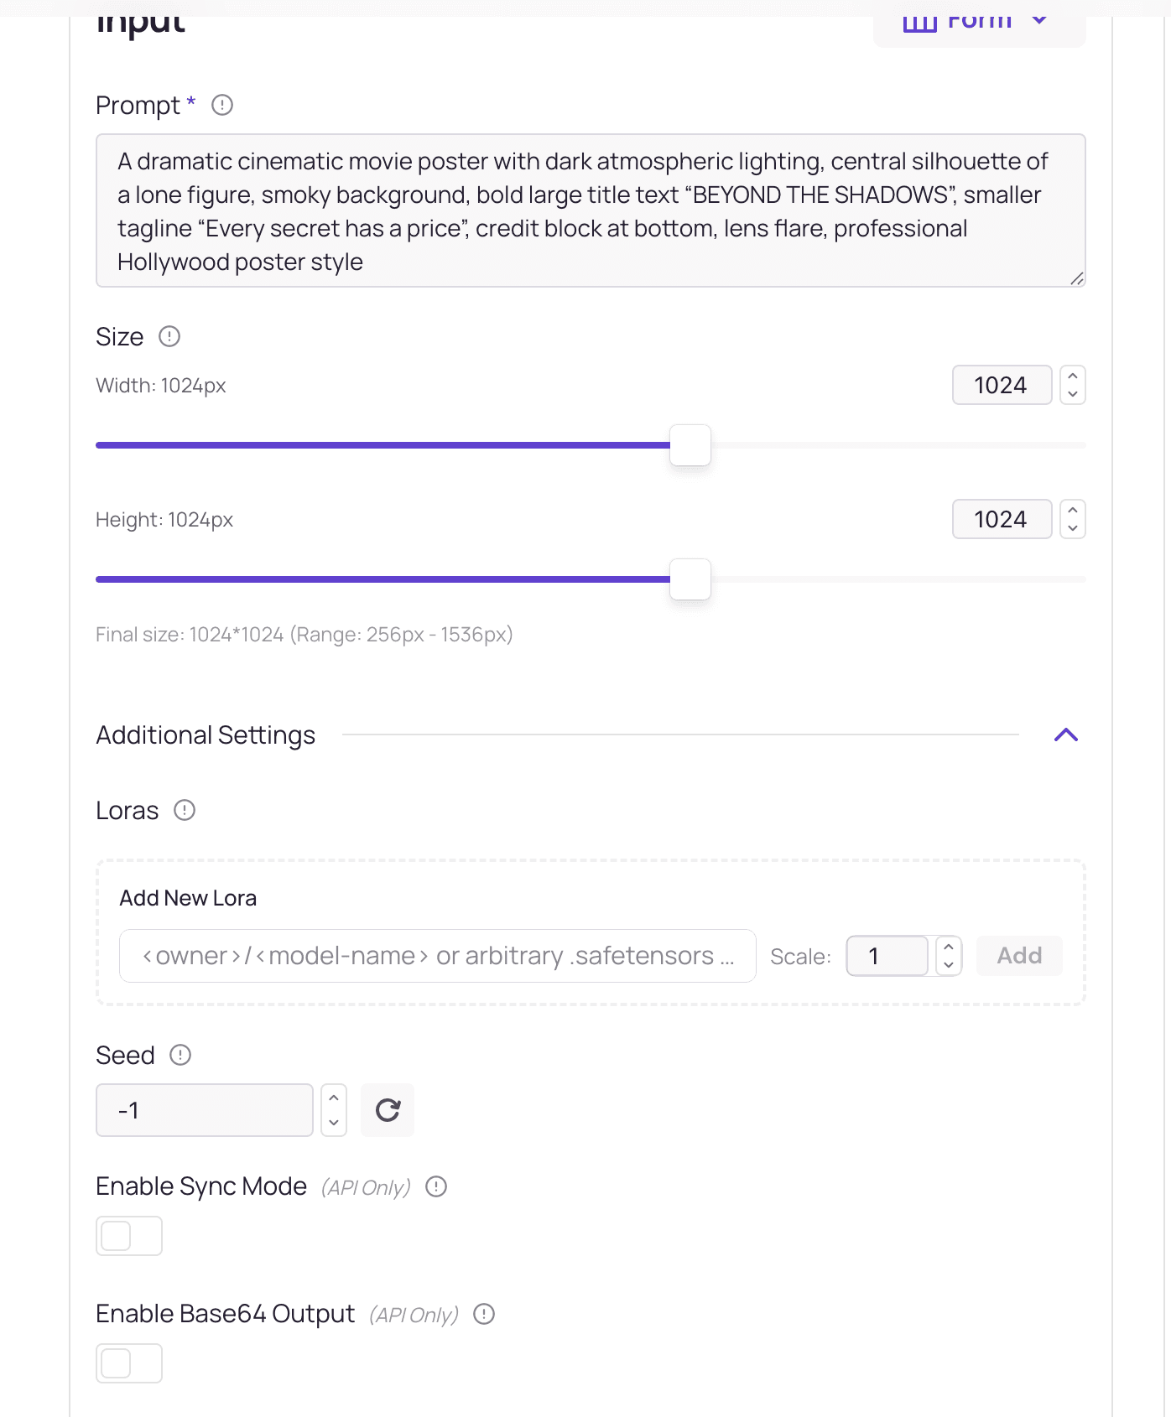Click into the Prompt text area

click(591, 210)
